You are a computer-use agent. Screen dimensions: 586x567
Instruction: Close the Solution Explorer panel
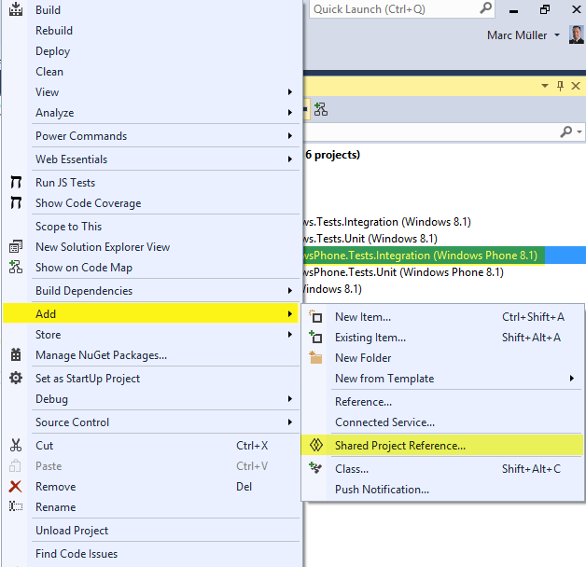(x=576, y=86)
